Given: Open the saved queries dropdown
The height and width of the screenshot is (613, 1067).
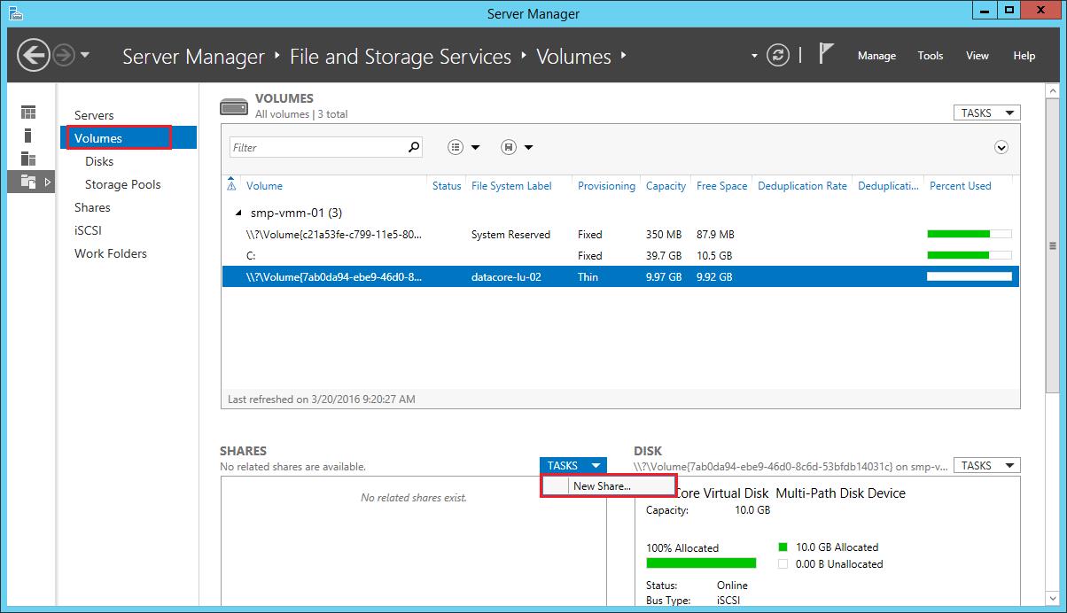Looking at the screenshot, I should tap(516, 148).
